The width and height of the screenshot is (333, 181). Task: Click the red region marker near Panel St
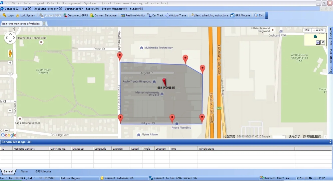click(x=120, y=57)
